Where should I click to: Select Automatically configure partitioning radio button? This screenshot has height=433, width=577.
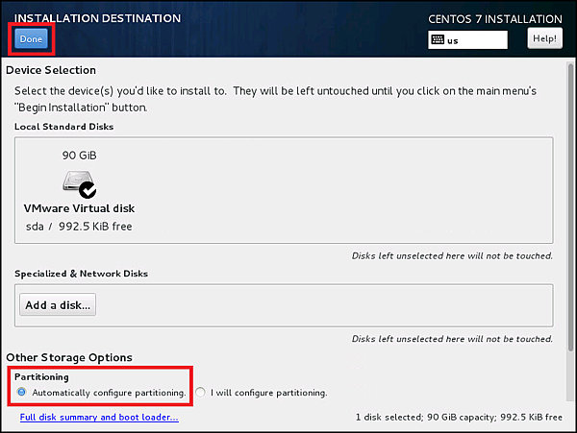22,393
